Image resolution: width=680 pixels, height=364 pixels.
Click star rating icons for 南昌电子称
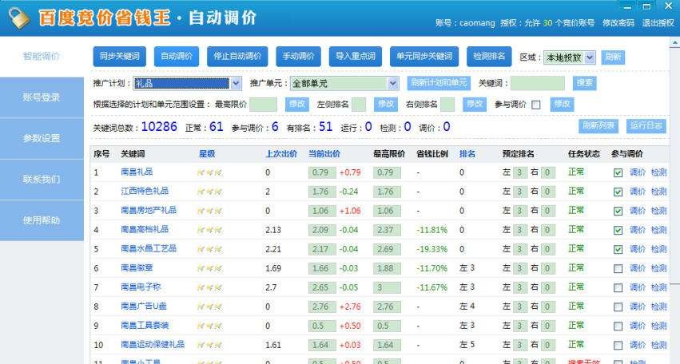coord(209,287)
